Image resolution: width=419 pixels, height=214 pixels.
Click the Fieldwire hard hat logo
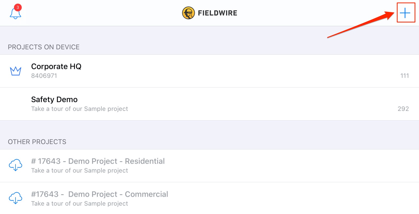(188, 13)
